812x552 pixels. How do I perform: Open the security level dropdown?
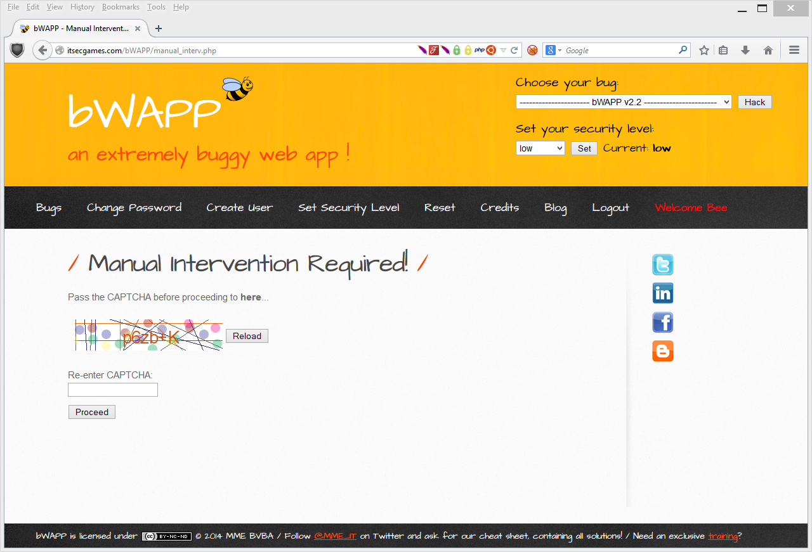click(540, 148)
